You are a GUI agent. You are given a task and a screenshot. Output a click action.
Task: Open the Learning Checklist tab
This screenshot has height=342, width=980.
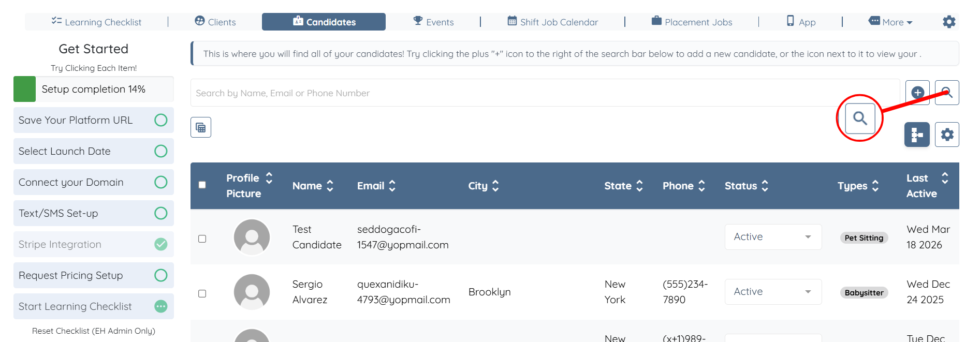point(96,22)
